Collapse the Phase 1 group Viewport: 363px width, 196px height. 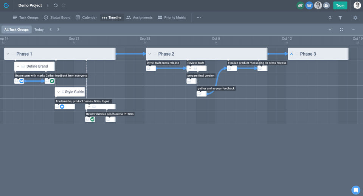tap(8, 54)
